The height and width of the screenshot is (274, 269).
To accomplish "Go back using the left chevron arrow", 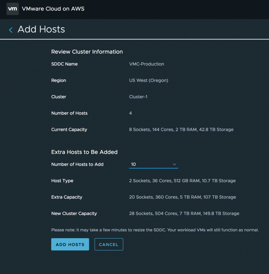I will click(x=11, y=30).
